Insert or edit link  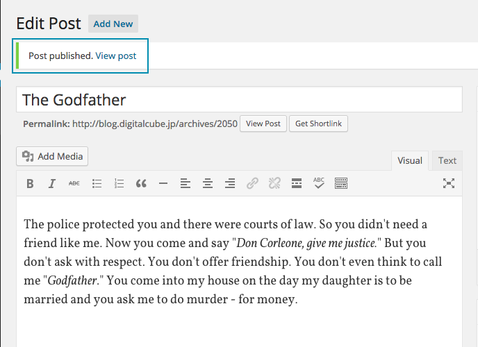point(252,184)
